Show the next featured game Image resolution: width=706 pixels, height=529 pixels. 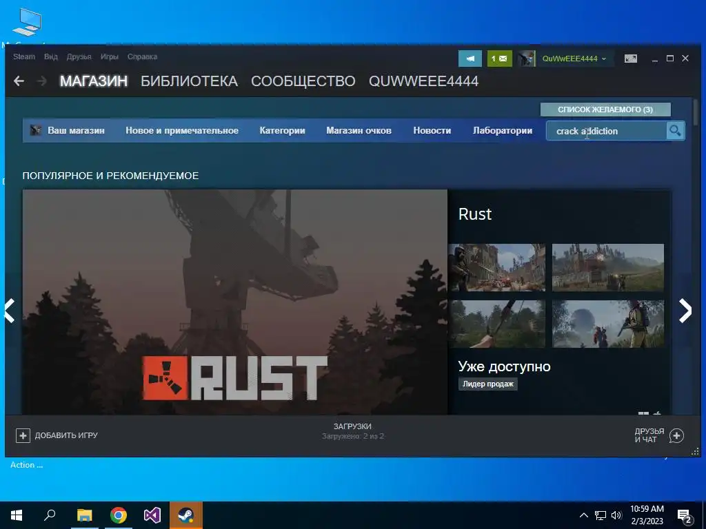tap(685, 311)
